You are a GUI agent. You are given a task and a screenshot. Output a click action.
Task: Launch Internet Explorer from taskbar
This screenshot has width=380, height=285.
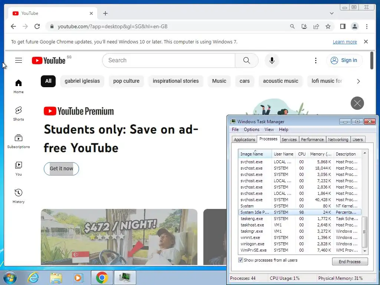coord(33,278)
